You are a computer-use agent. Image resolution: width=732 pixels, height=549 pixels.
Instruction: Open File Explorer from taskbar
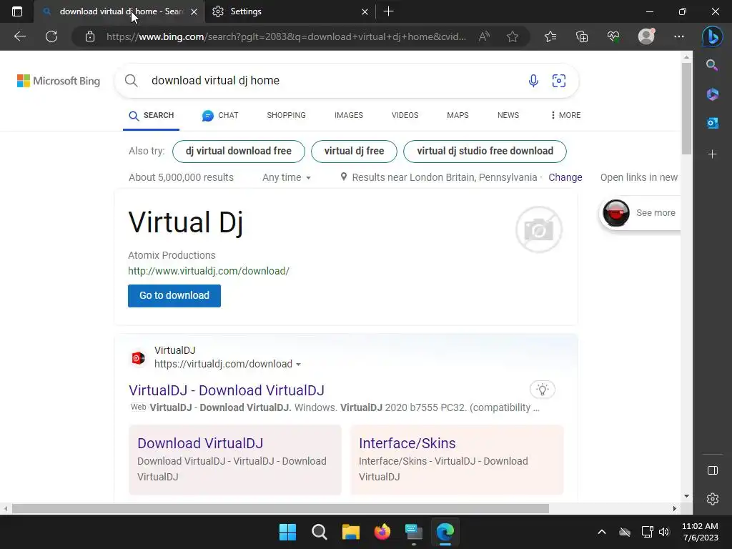tap(350, 532)
